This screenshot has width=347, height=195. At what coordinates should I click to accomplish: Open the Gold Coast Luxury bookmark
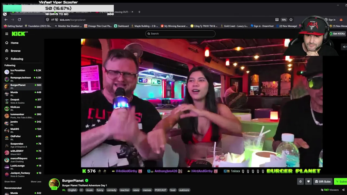[x=234, y=26]
